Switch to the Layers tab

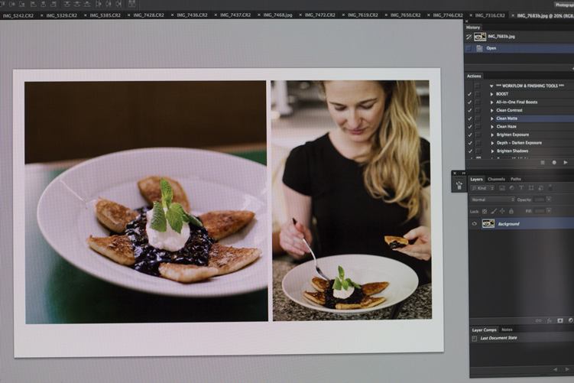476,179
